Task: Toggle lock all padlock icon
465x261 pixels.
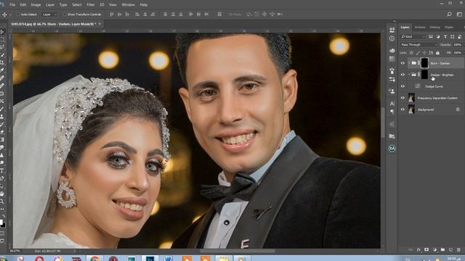Action: pyautogui.click(x=437, y=53)
